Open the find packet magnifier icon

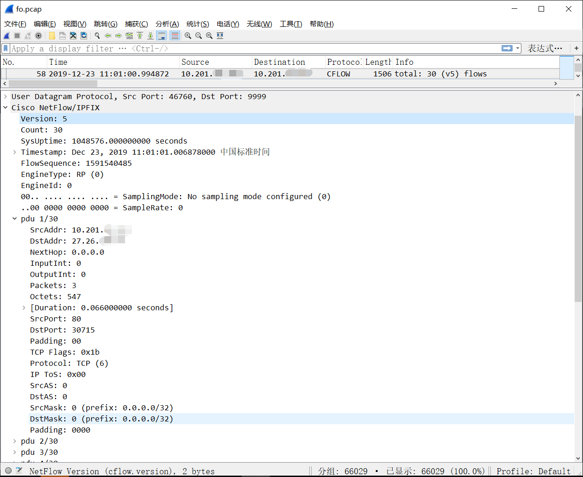click(97, 36)
